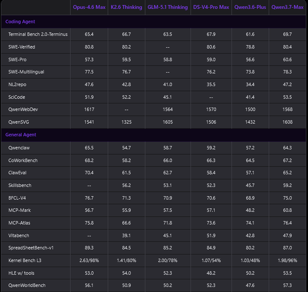The image size is (308, 292).
Task: Click the QwenWorldBench row label
Action: pos(27,285)
